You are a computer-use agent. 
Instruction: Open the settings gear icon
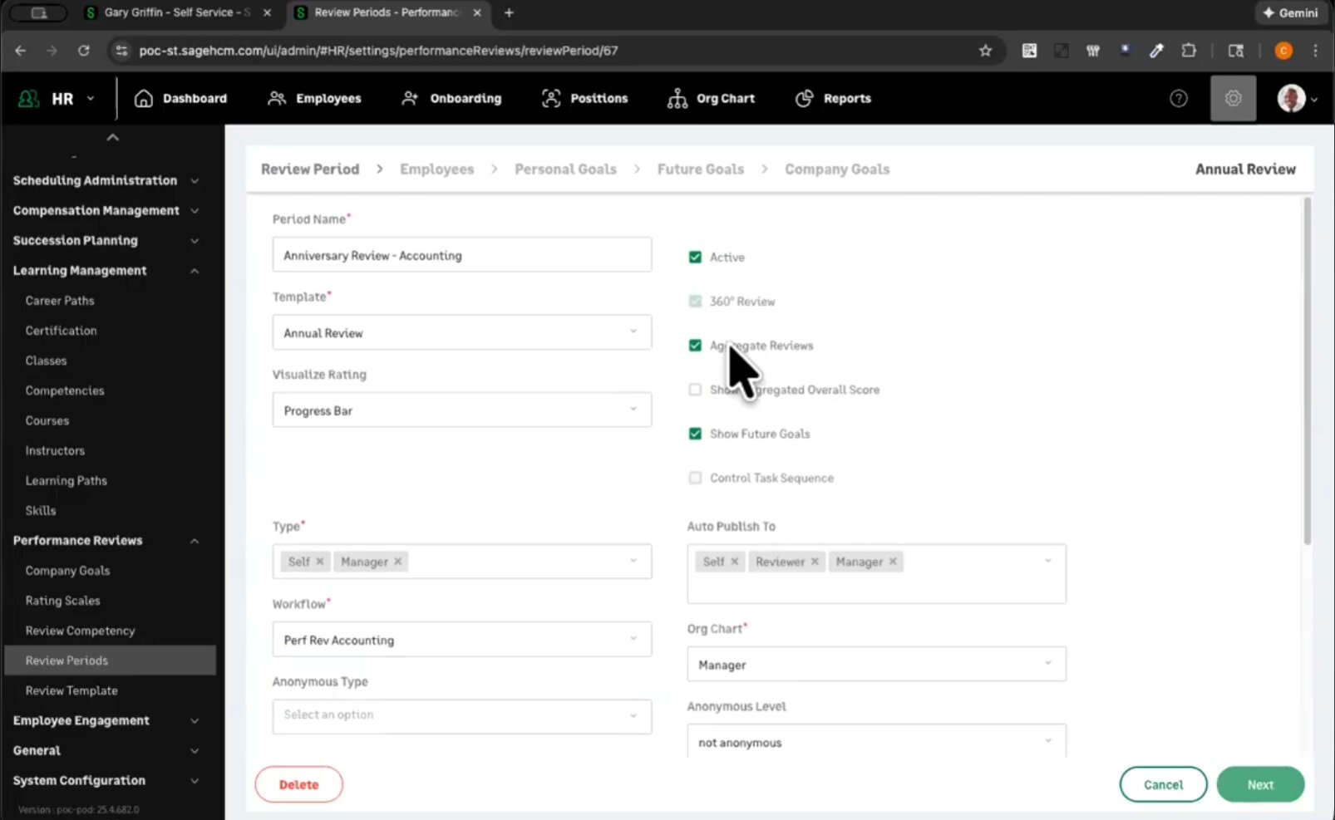(x=1233, y=99)
